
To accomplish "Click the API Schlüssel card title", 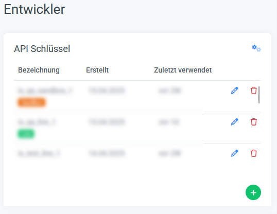I will tap(42, 49).
